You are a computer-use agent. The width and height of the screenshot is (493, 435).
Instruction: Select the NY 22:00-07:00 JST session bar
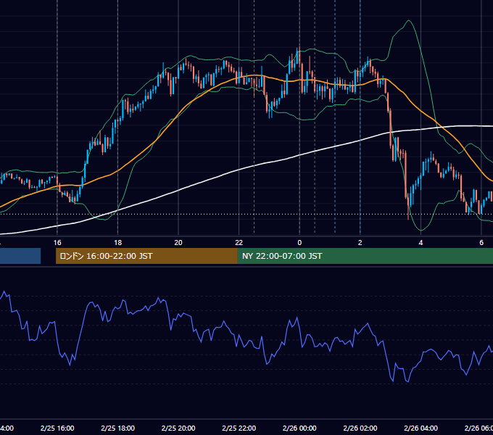coord(365,256)
